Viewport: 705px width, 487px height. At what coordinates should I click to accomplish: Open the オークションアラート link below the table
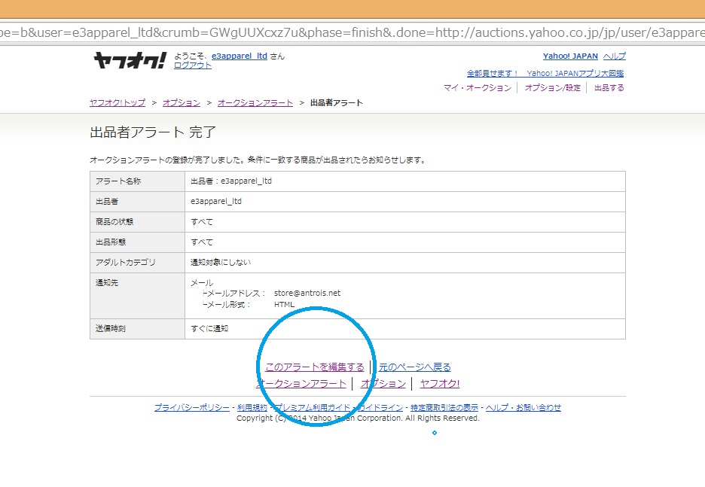301,384
